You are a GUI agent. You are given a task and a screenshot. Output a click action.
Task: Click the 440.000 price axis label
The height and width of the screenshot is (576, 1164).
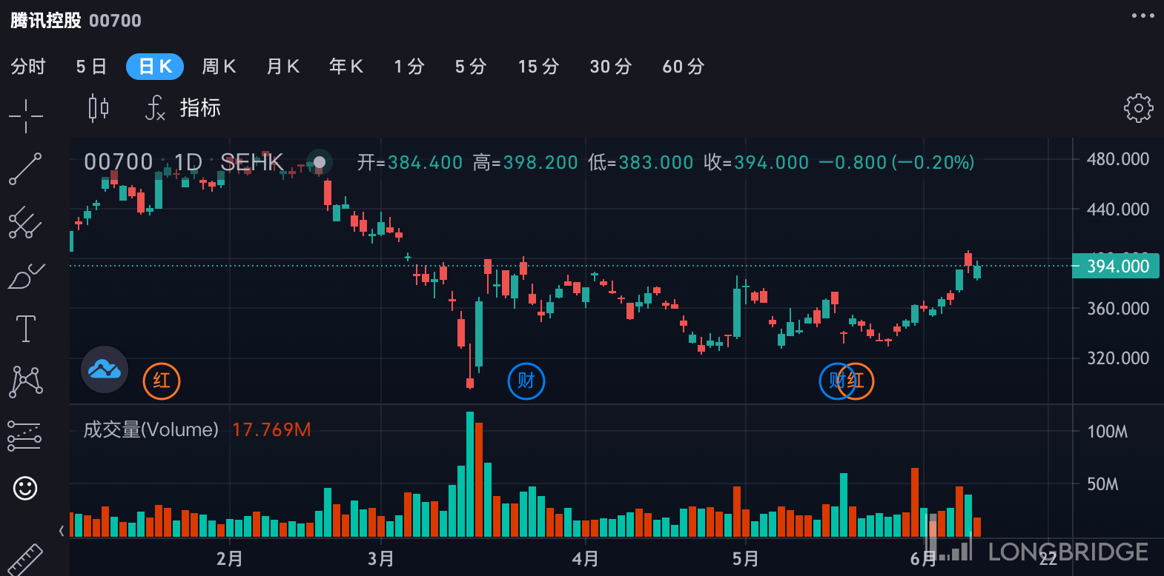click(1118, 210)
